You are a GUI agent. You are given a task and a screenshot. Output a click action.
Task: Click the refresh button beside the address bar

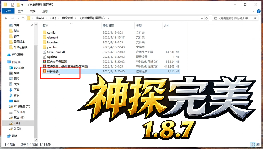(x=206, y=18)
